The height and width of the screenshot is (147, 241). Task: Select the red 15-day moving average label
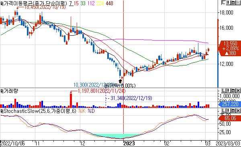tap(76, 3)
